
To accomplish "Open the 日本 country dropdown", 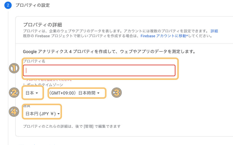I will coord(32,93).
